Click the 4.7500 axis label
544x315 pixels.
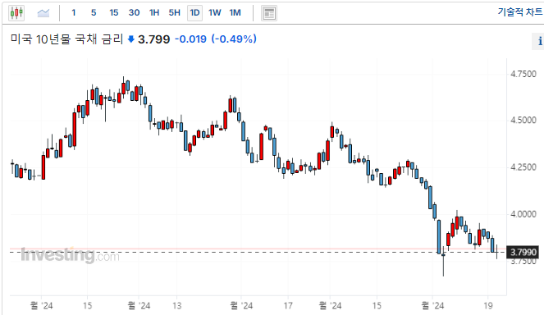523,74
